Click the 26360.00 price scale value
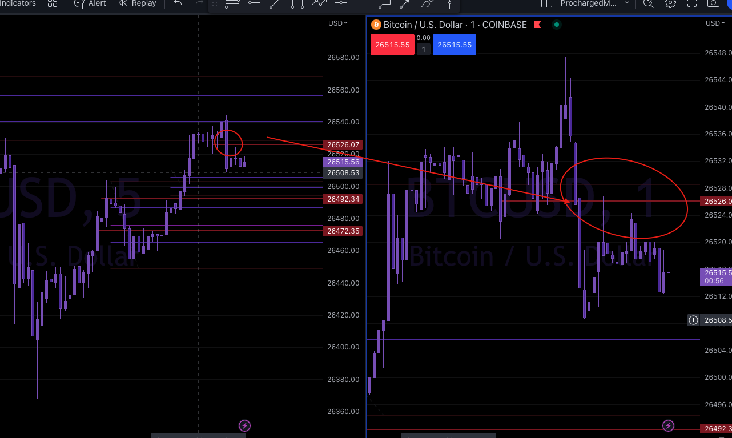The height and width of the screenshot is (438, 732). point(343,411)
